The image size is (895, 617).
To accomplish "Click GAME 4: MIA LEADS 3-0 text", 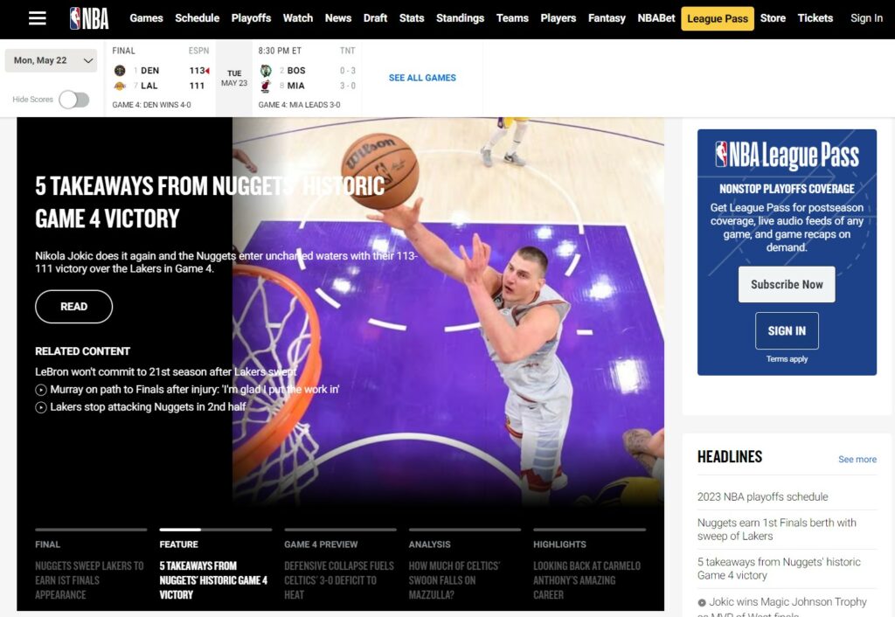I will pyautogui.click(x=299, y=105).
